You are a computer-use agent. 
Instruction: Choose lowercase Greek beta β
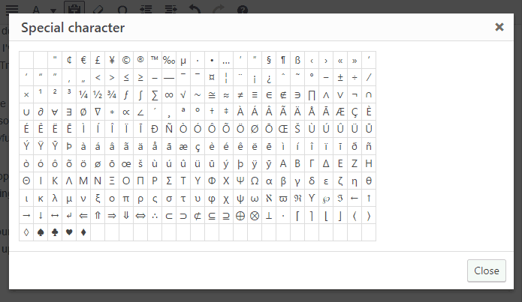click(x=283, y=181)
